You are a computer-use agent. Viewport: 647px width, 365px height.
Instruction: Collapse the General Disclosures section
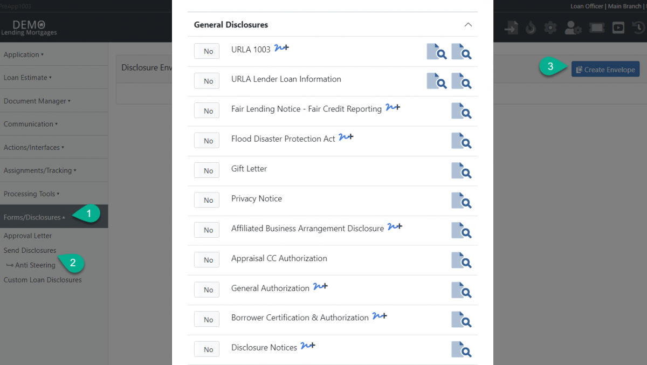(468, 25)
